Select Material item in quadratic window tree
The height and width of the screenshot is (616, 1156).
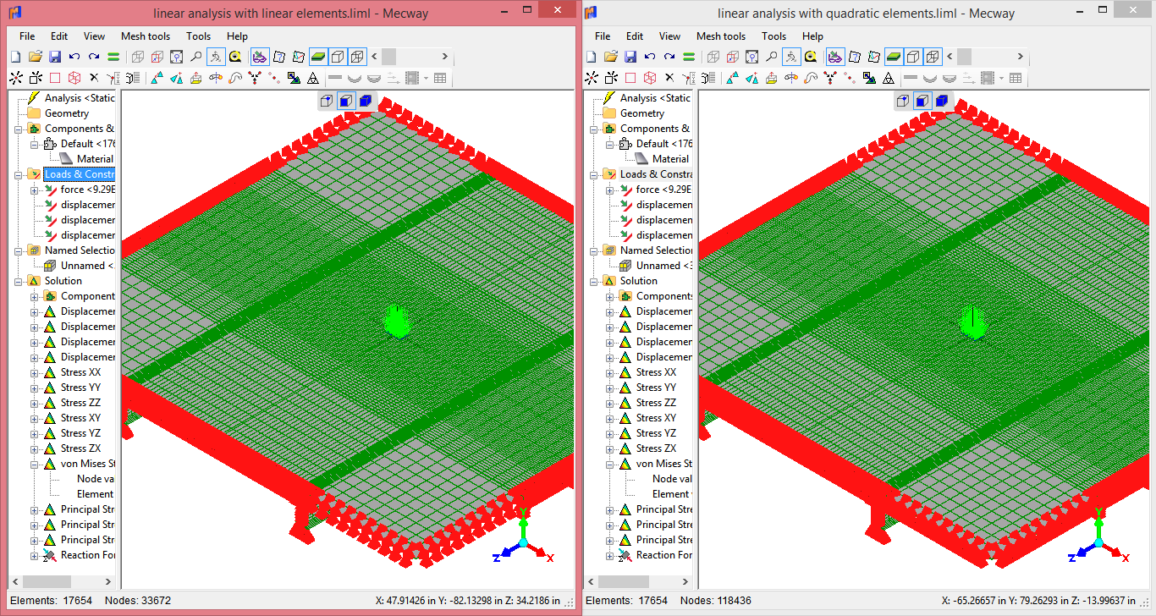pos(670,159)
